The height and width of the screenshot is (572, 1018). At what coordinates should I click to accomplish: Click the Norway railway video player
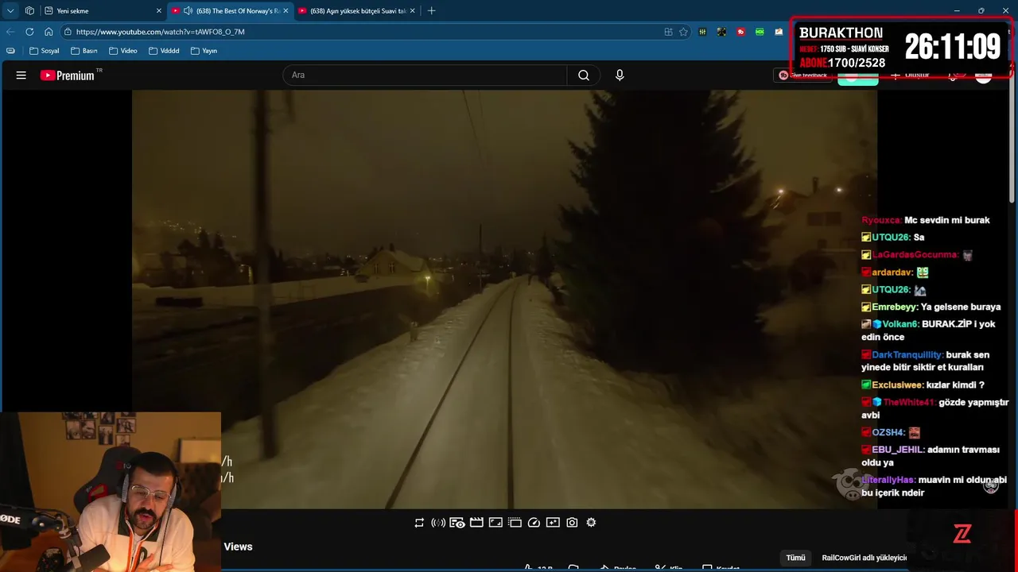504,299
